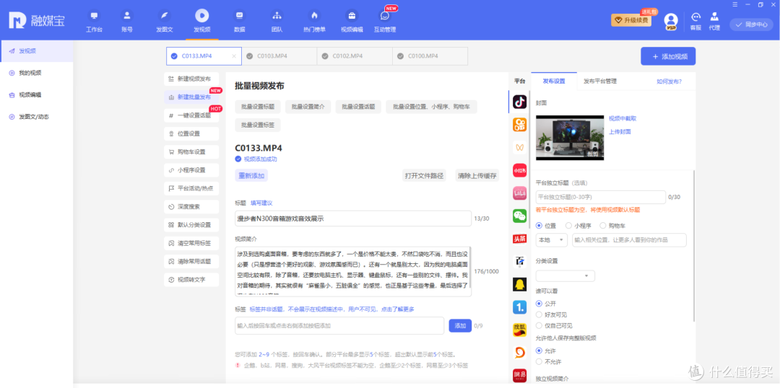Click the VIP user avatar icon
This screenshot has width=780, height=388.
(671, 21)
